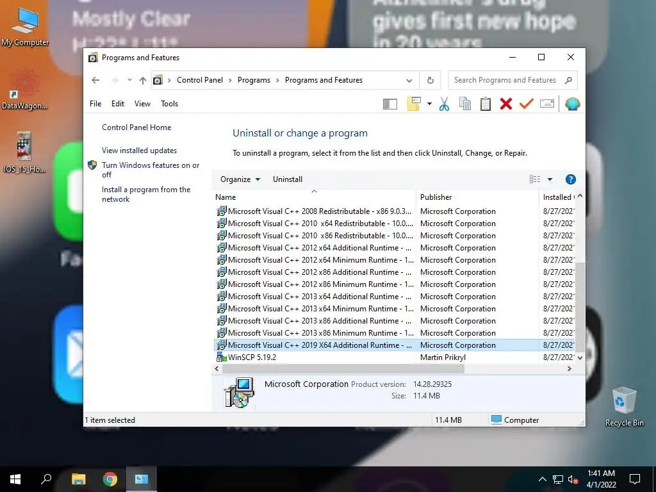Click the horizontal scrollbar left arrow
Screen dimensions: 656x492
217,368
